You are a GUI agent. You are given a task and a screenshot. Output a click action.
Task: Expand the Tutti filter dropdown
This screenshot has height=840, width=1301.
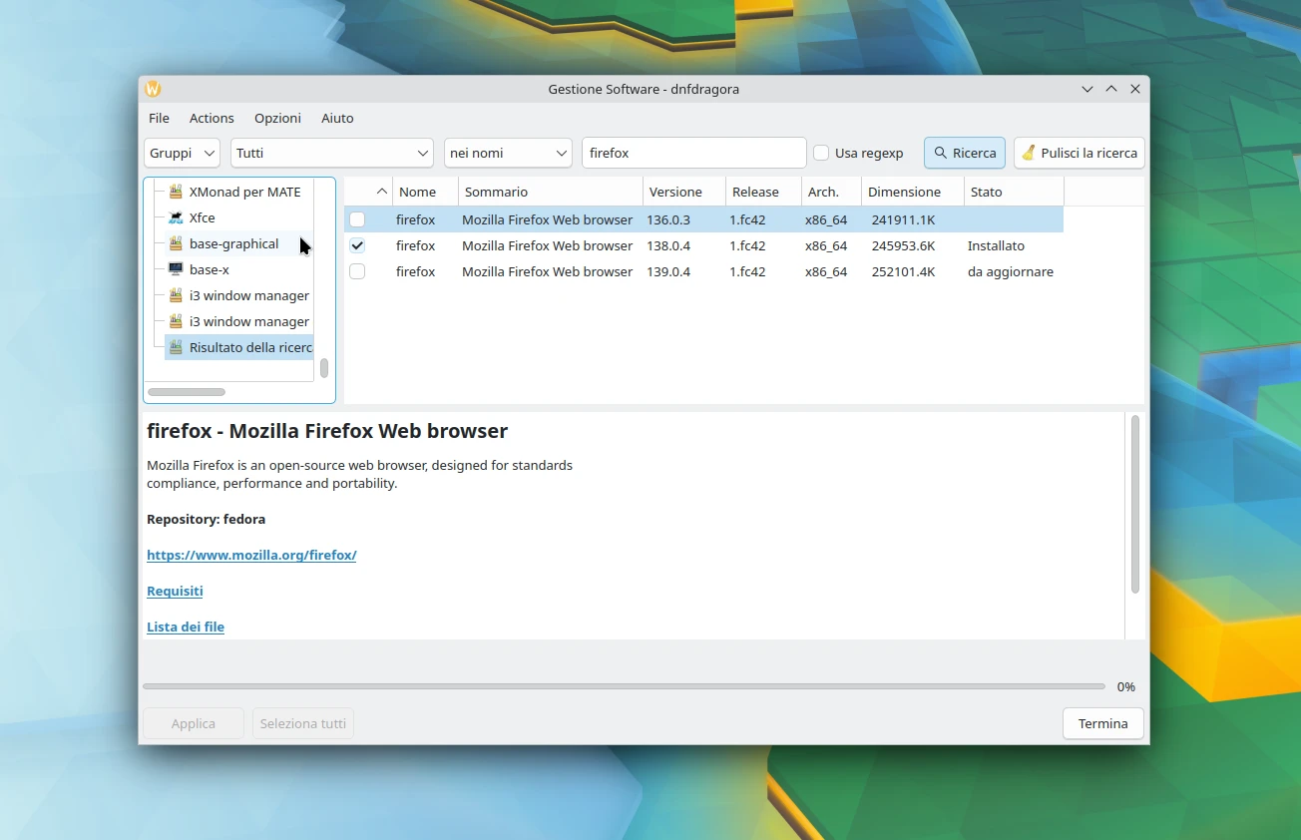[x=331, y=153]
